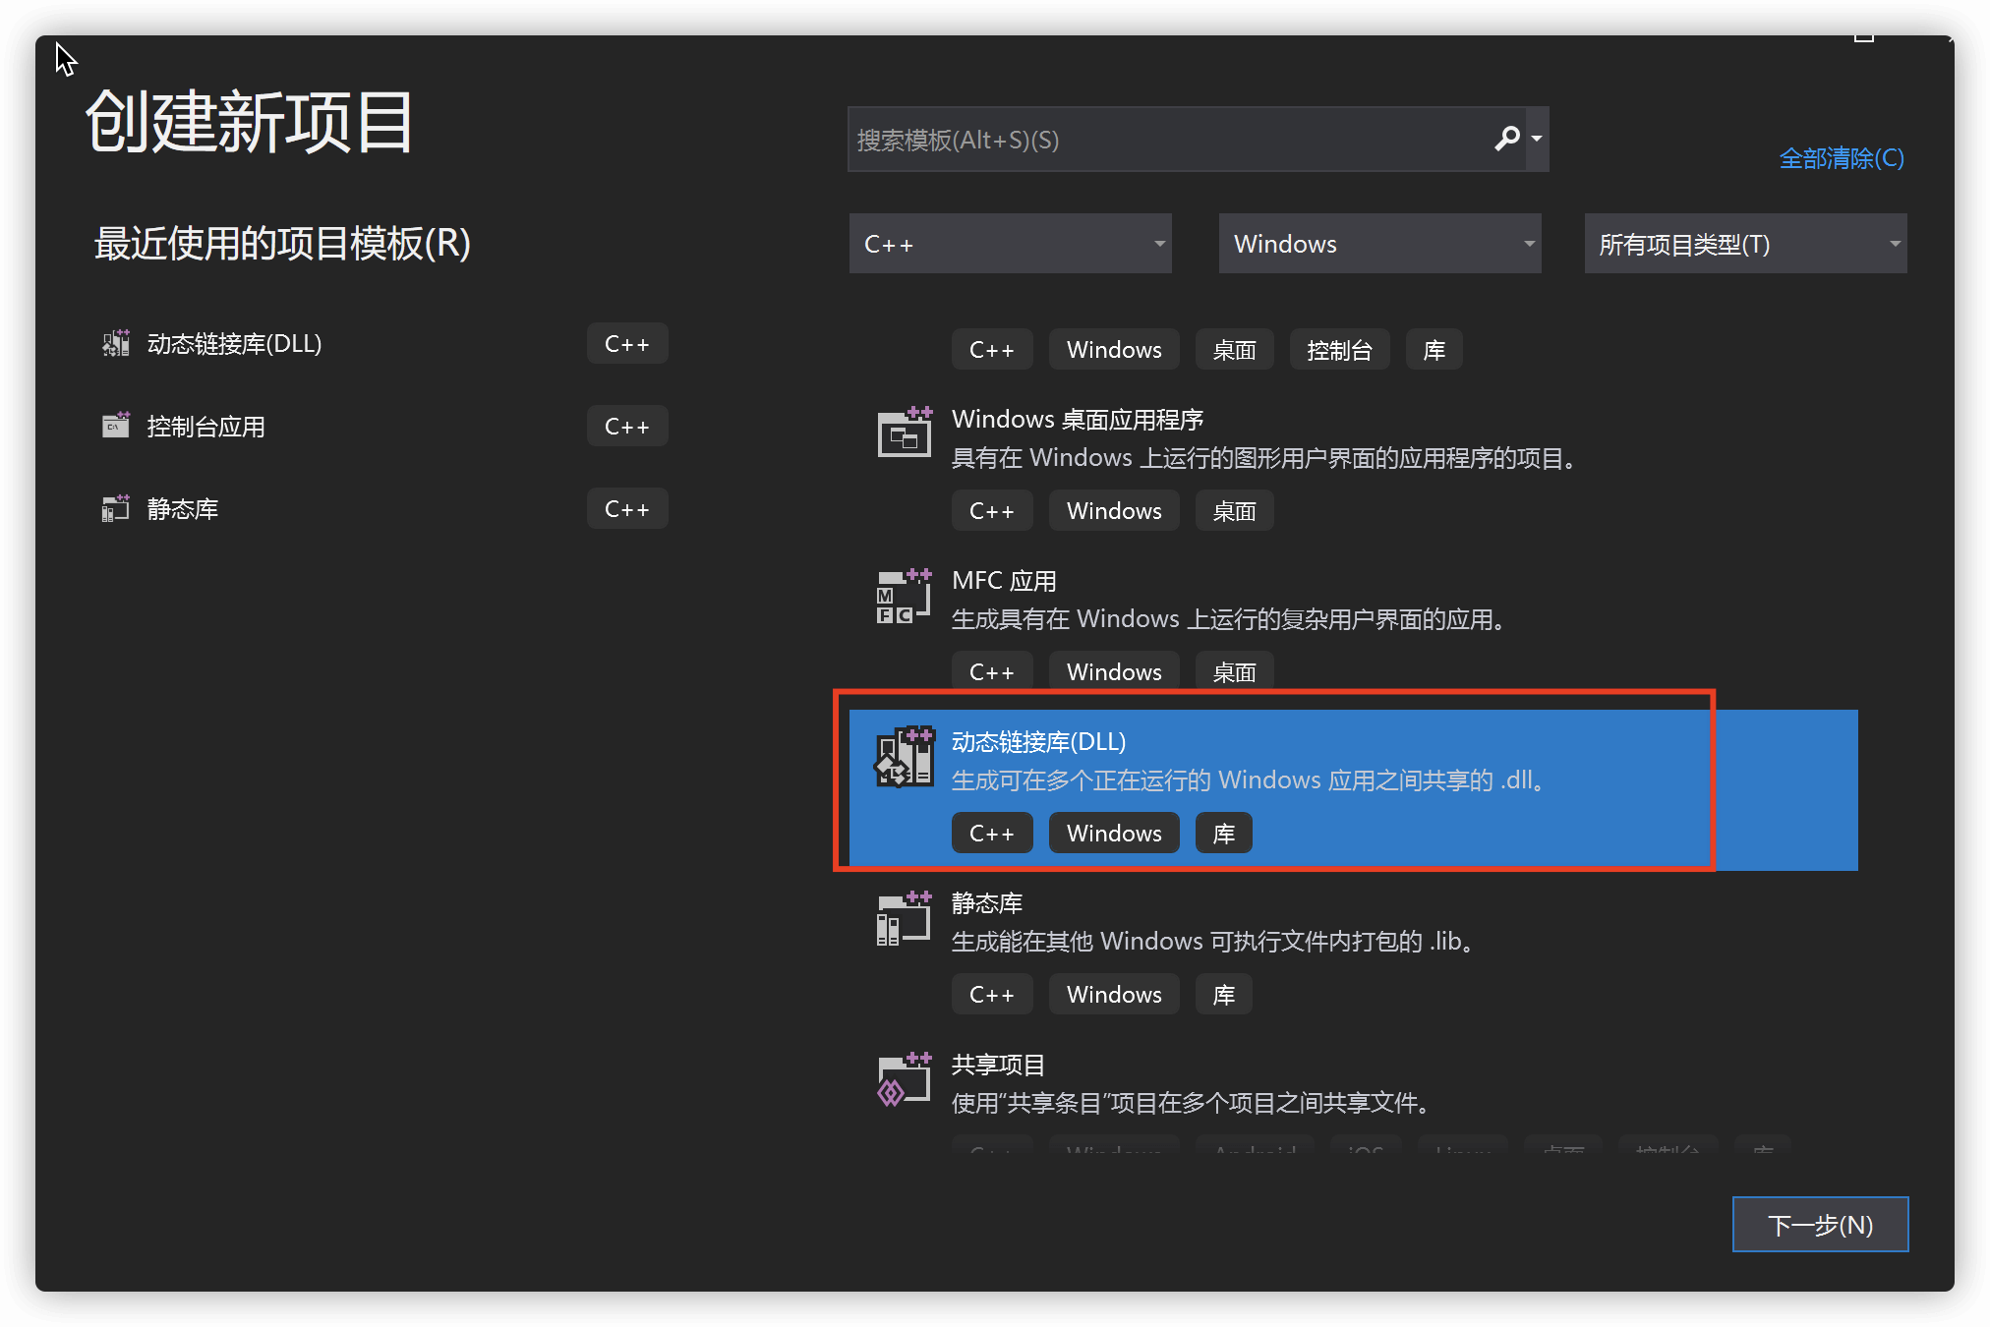The width and height of the screenshot is (1990, 1327).
Task: Click the Windows desktop application template icon
Action: 904,433
